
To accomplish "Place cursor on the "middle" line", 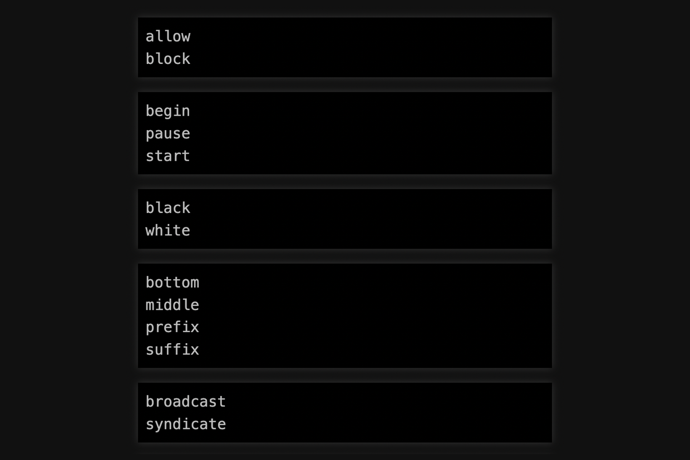I will pyautogui.click(x=172, y=305).
